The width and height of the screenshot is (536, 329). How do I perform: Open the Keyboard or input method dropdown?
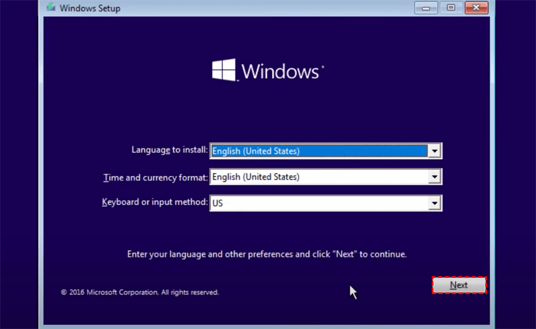434,203
